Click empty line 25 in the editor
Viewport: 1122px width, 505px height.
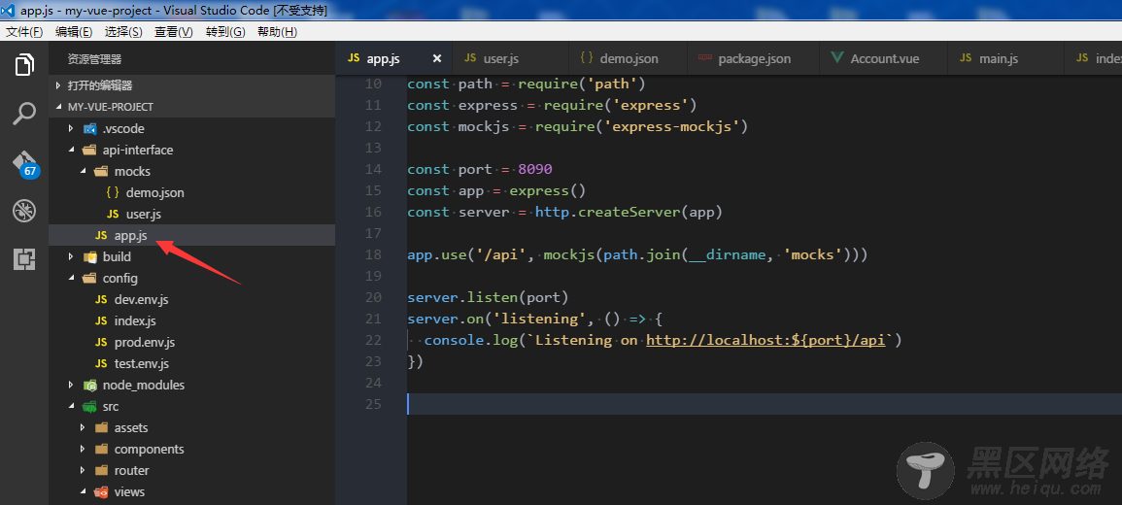pyautogui.click(x=765, y=404)
